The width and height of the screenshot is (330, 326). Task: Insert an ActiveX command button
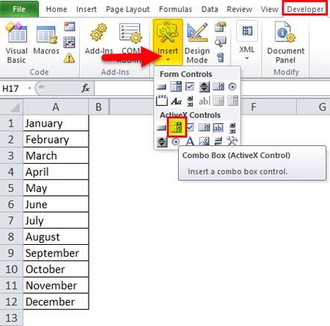tap(162, 128)
